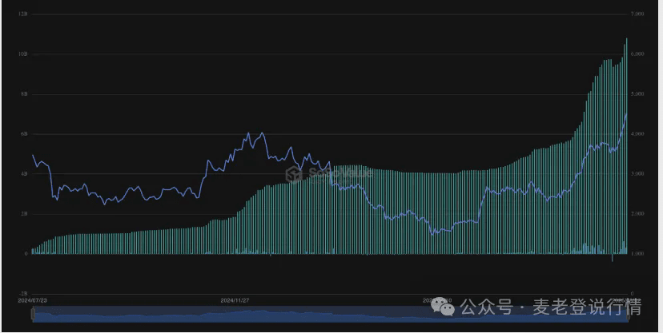Image resolution: width=663 pixels, height=333 pixels.
Task: Click the 5,000 right axis label
Action: click(637, 94)
